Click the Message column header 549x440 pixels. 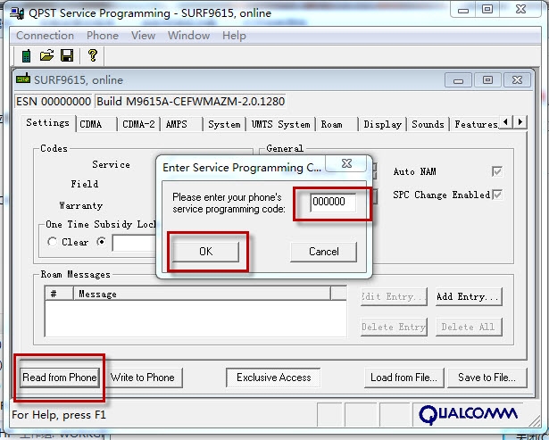pyautogui.click(x=202, y=294)
